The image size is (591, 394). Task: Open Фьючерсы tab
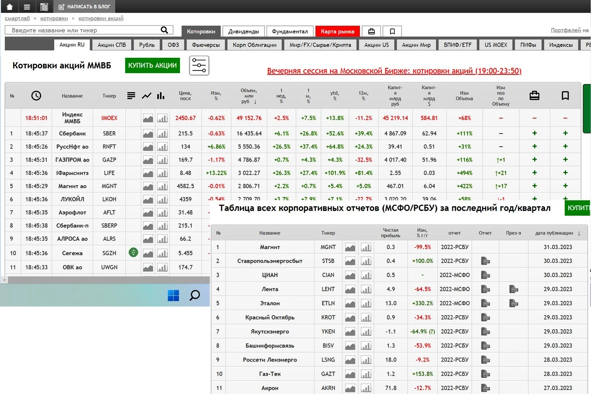click(x=206, y=45)
